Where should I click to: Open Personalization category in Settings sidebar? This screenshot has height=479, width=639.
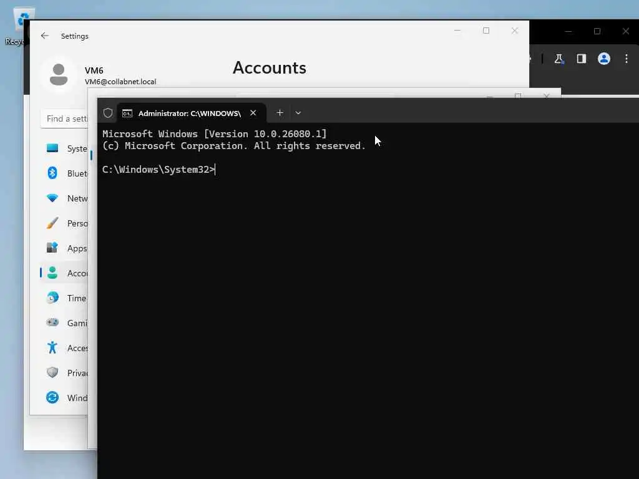tap(66, 223)
